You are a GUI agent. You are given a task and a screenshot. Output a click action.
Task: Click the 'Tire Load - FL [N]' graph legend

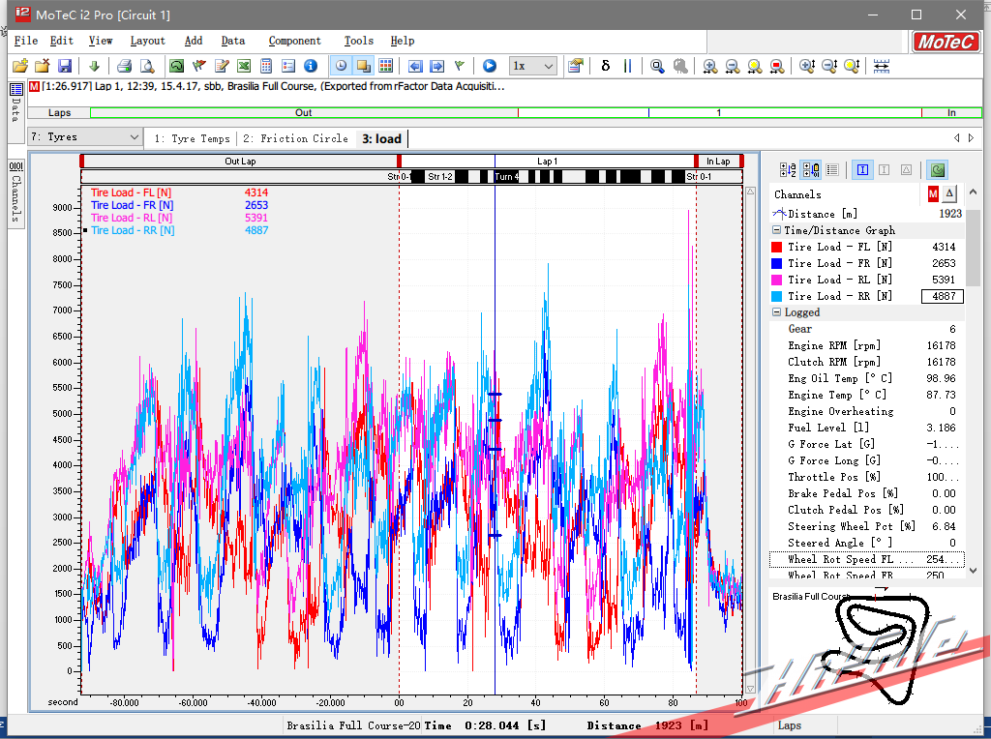pos(131,192)
